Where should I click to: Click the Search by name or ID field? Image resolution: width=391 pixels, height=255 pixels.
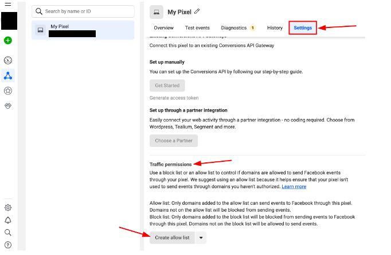click(x=86, y=11)
